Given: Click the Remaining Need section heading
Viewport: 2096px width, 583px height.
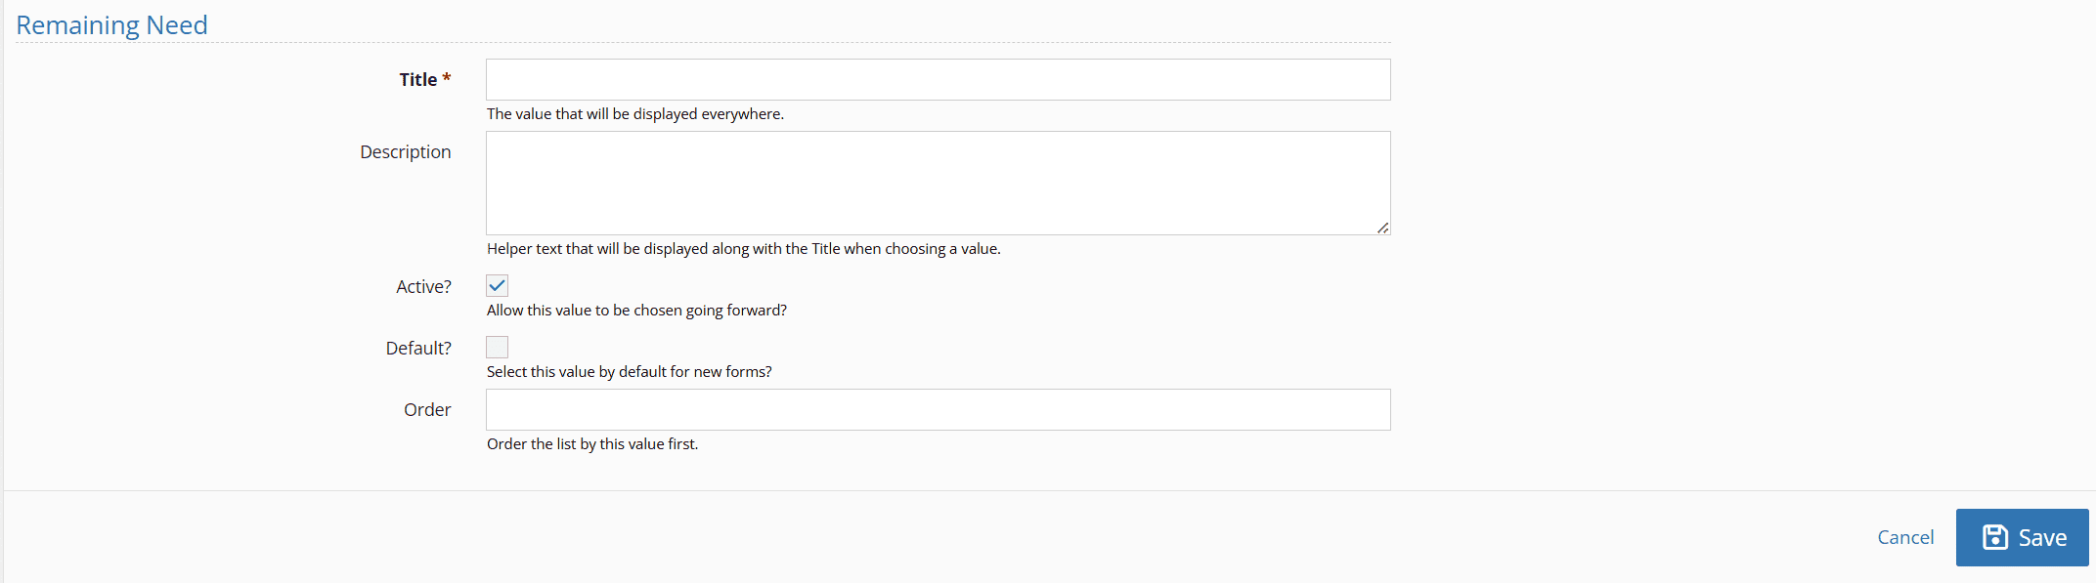Looking at the screenshot, I should point(111,24).
